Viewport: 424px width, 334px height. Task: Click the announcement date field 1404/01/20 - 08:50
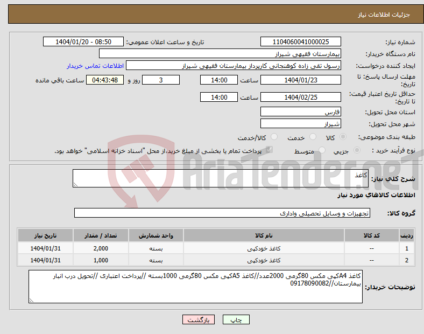(83, 41)
